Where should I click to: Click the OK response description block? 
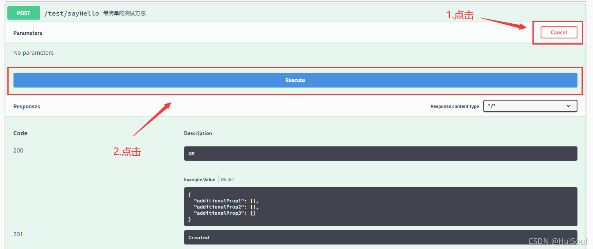(380, 154)
